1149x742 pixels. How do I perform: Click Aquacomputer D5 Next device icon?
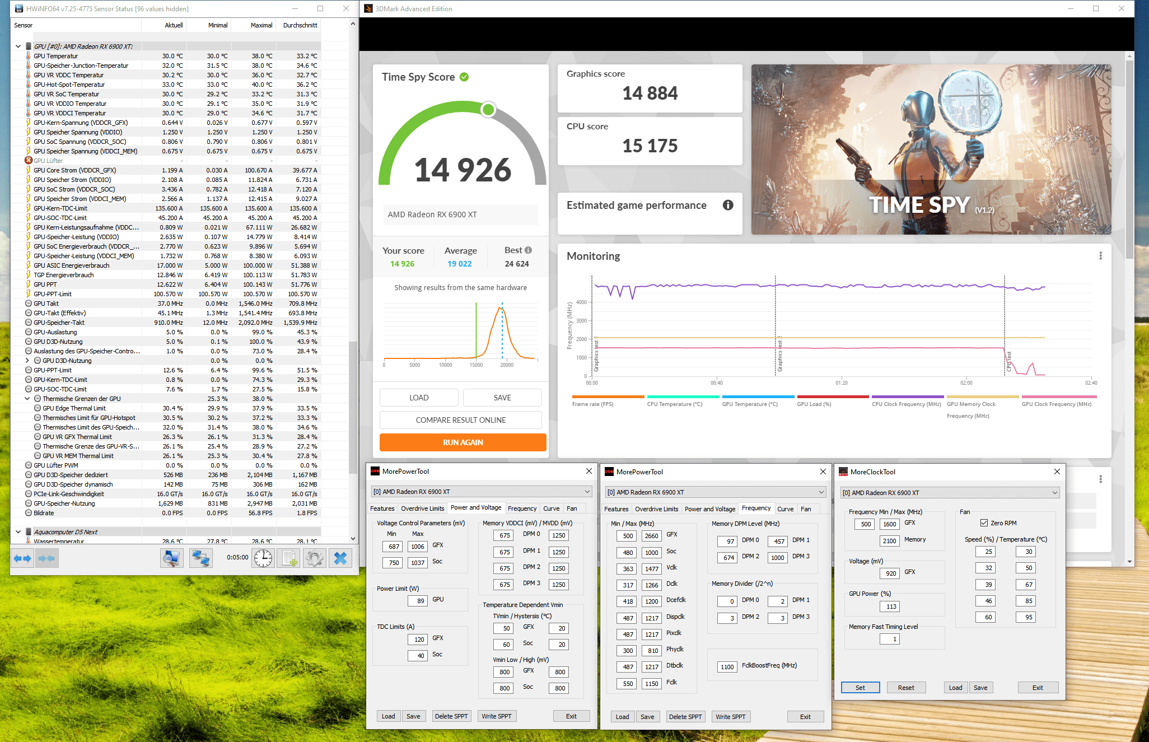click(x=29, y=532)
